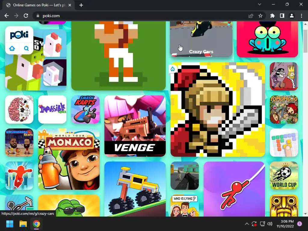The height and width of the screenshot is (231, 308).
Task: Open the browser share icon
Action: pyautogui.click(x=251, y=16)
